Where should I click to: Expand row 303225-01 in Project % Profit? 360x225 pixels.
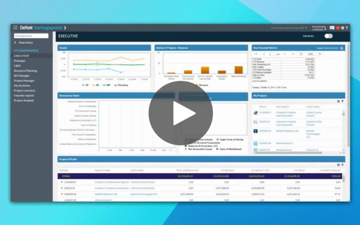pyautogui.click(x=62, y=188)
